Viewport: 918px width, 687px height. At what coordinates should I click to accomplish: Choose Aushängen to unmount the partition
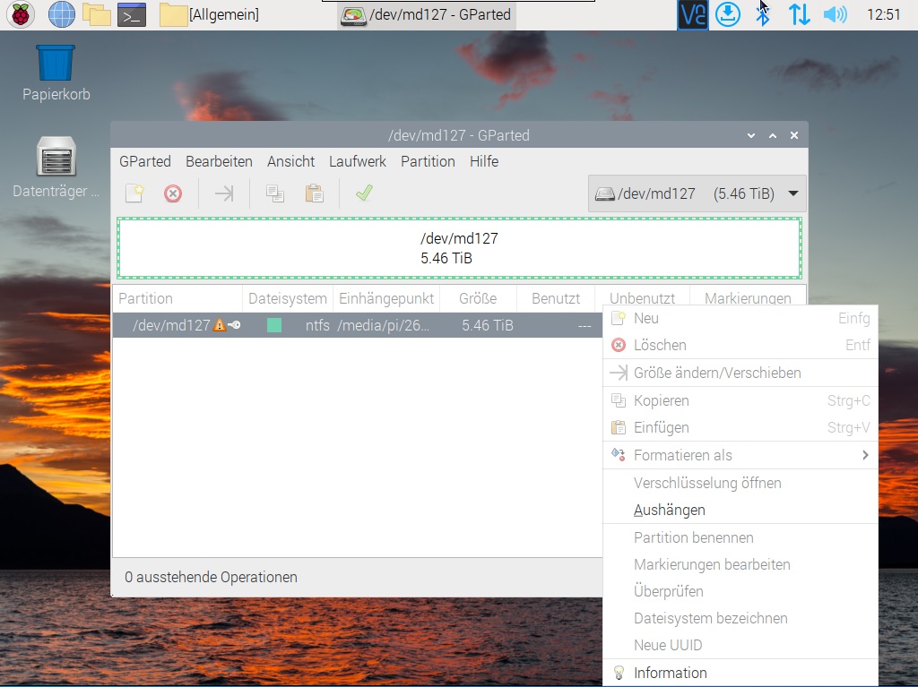740,511
